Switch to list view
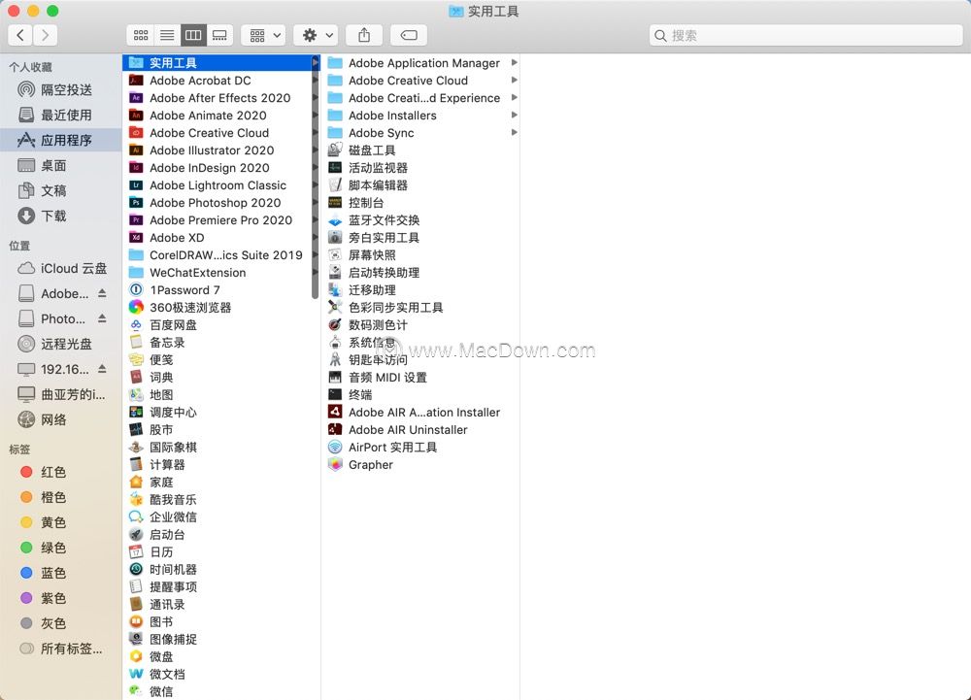This screenshot has height=700, width=971. click(167, 35)
